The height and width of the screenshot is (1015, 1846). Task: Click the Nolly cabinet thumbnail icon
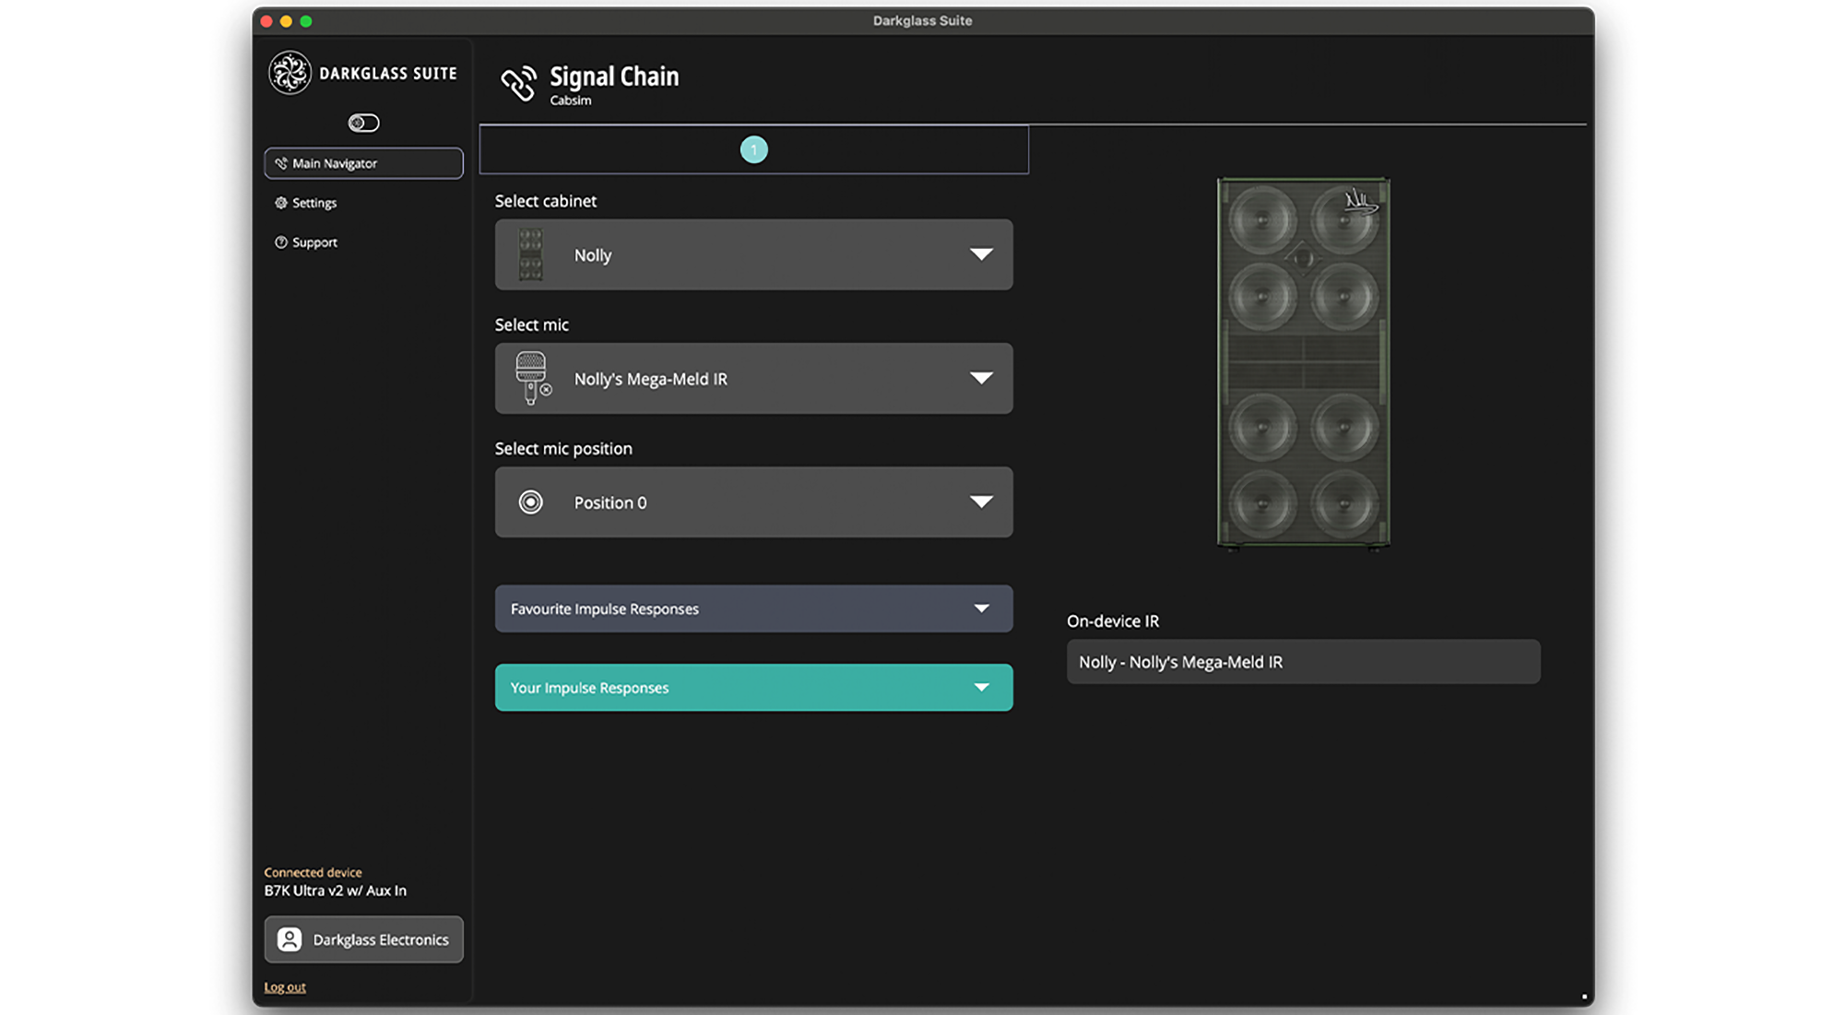pos(530,254)
